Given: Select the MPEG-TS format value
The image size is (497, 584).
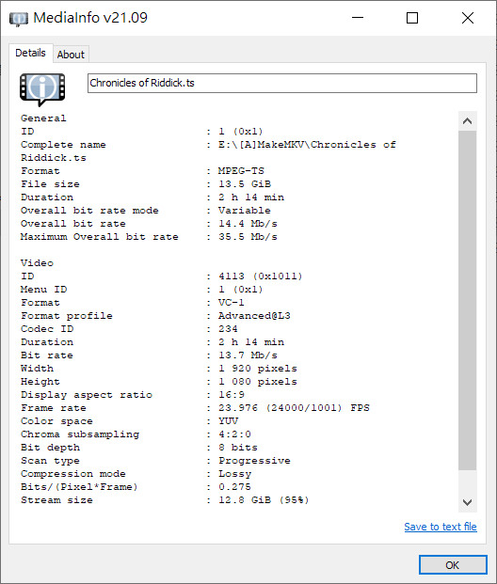Looking at the screenshot, I should click(x=241, y=171).
